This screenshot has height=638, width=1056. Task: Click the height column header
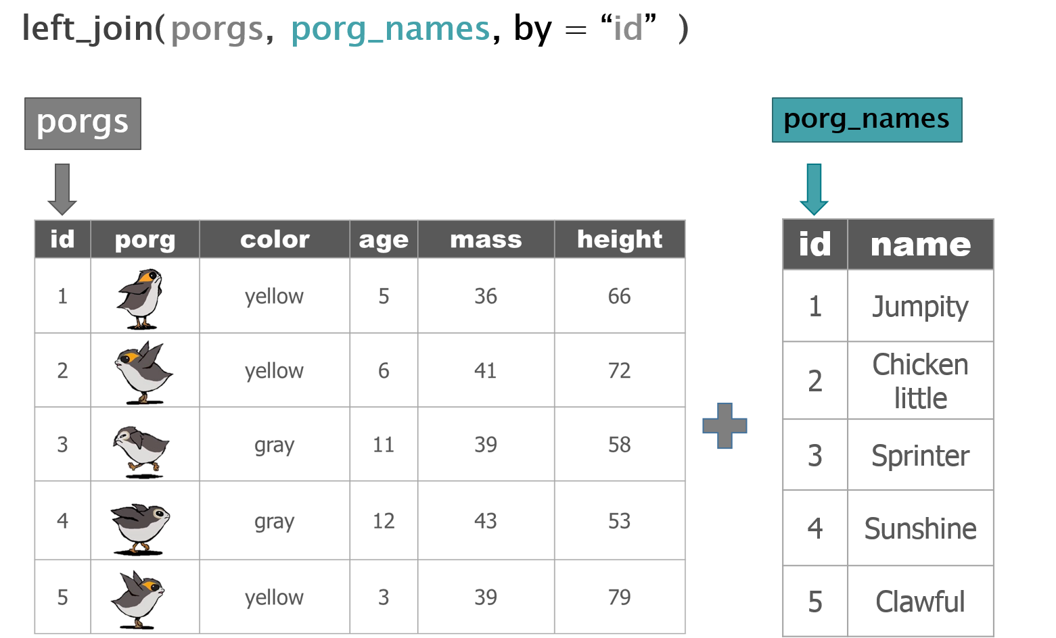pyautogui.click(x=620, y=239)
